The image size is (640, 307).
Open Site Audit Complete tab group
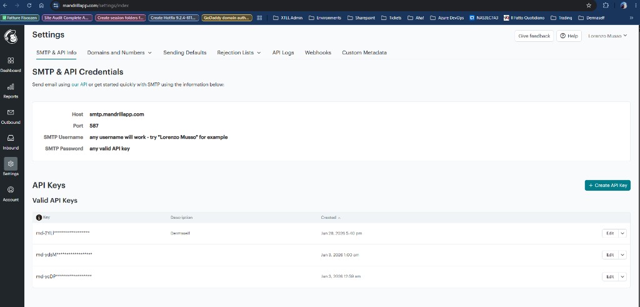point(67,18)
